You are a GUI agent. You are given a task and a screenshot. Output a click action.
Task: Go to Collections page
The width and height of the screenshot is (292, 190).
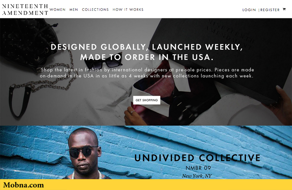[95, 9]
